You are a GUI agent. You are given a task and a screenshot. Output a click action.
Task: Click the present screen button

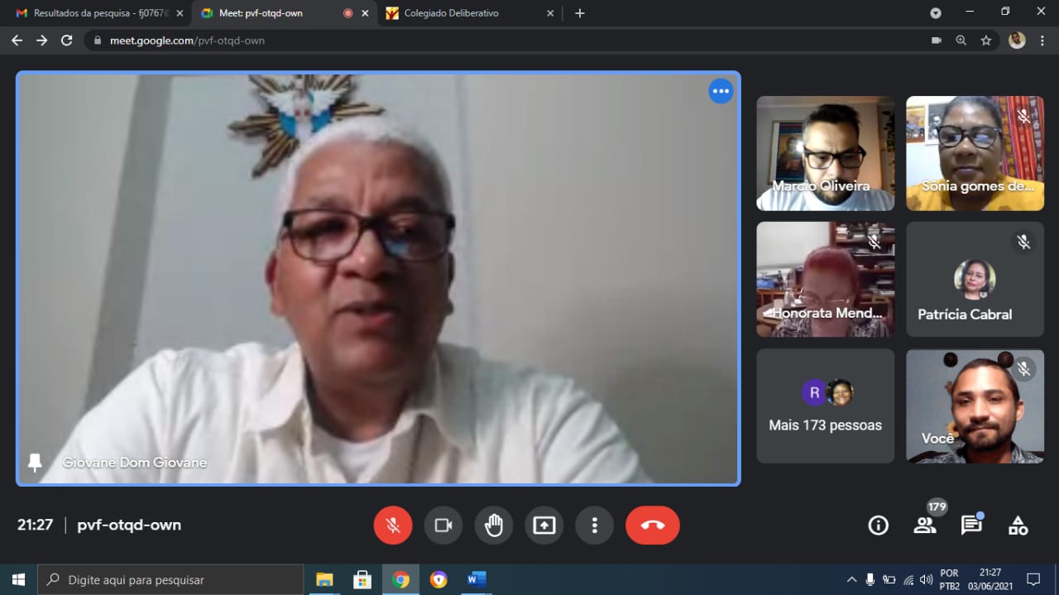click(x=544, y=525)
